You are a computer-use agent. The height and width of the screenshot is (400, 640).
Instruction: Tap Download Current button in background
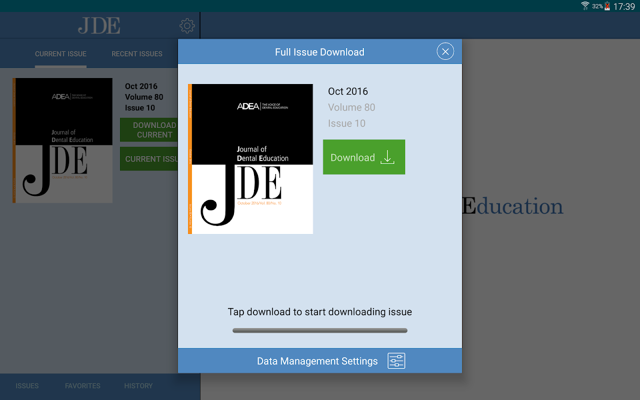[149, 130]
